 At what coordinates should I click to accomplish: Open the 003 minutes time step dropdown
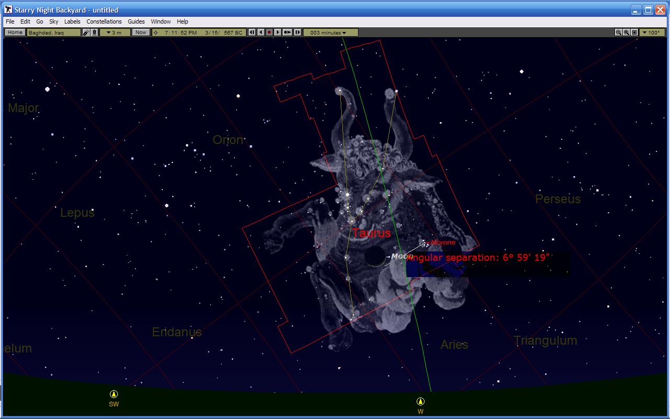(x=331, y=32)
